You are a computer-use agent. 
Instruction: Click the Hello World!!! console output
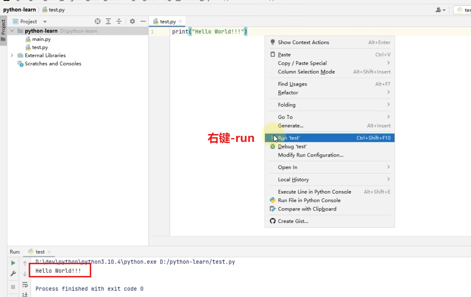pos(58,271)
